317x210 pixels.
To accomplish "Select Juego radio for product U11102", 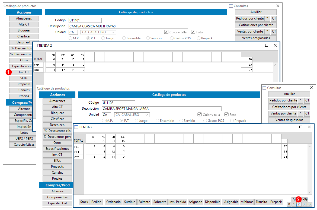I will (x=136, y=120).
